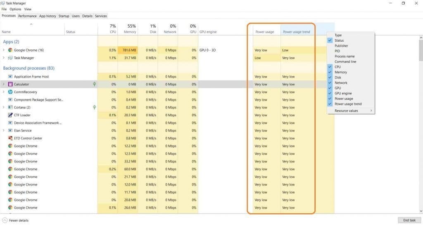Click the Fewer details link

(19, 220)
